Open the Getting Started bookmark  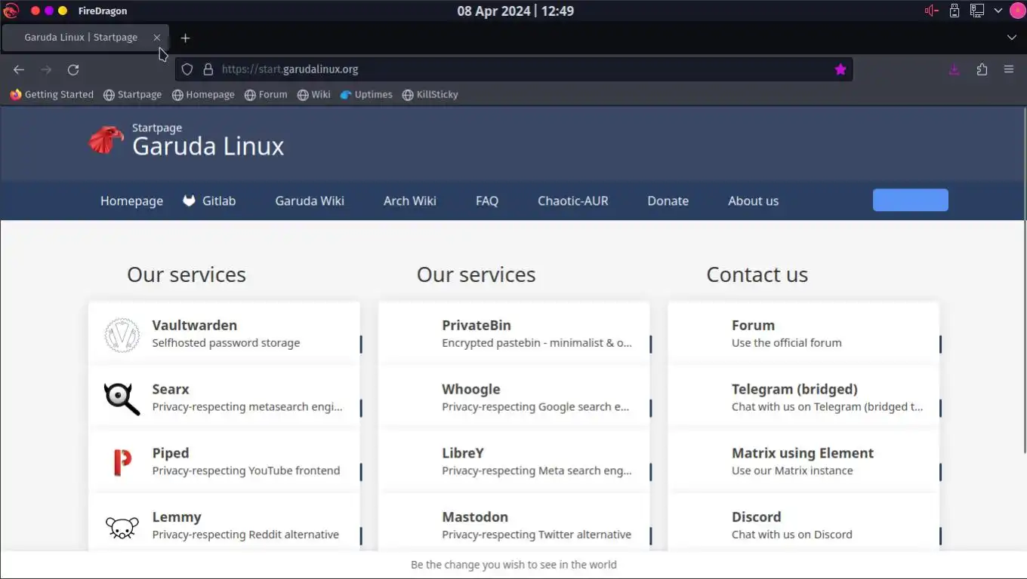(51, 94)
